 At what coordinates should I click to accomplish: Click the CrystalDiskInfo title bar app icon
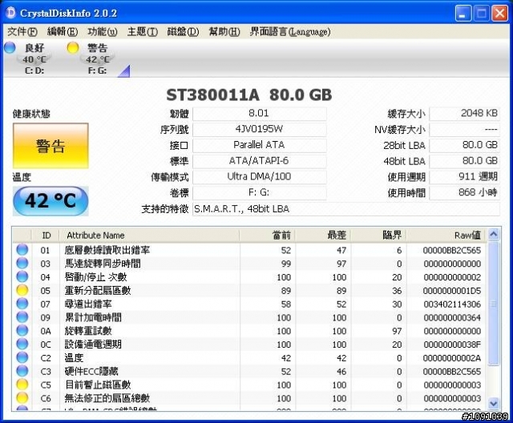point(10,13)
